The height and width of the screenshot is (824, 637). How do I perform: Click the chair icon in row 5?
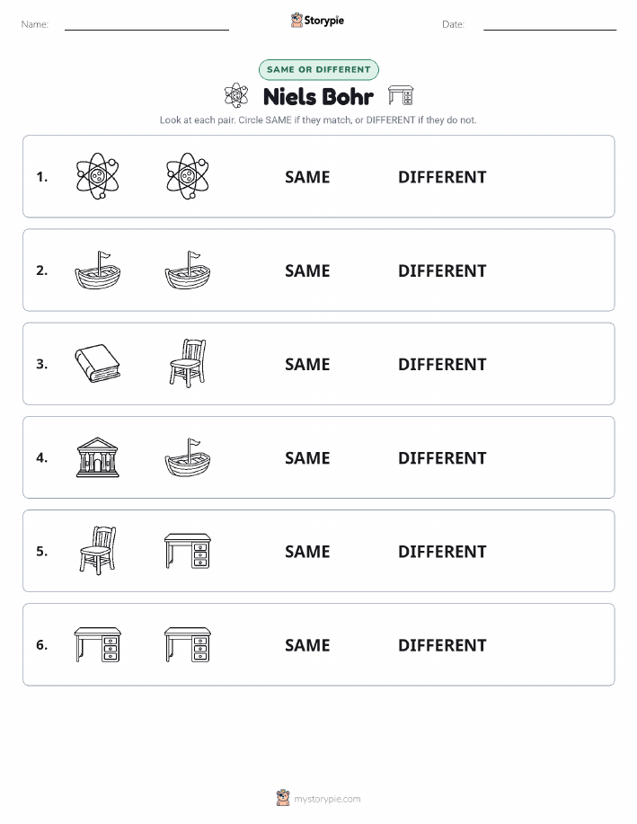[98, 550]
